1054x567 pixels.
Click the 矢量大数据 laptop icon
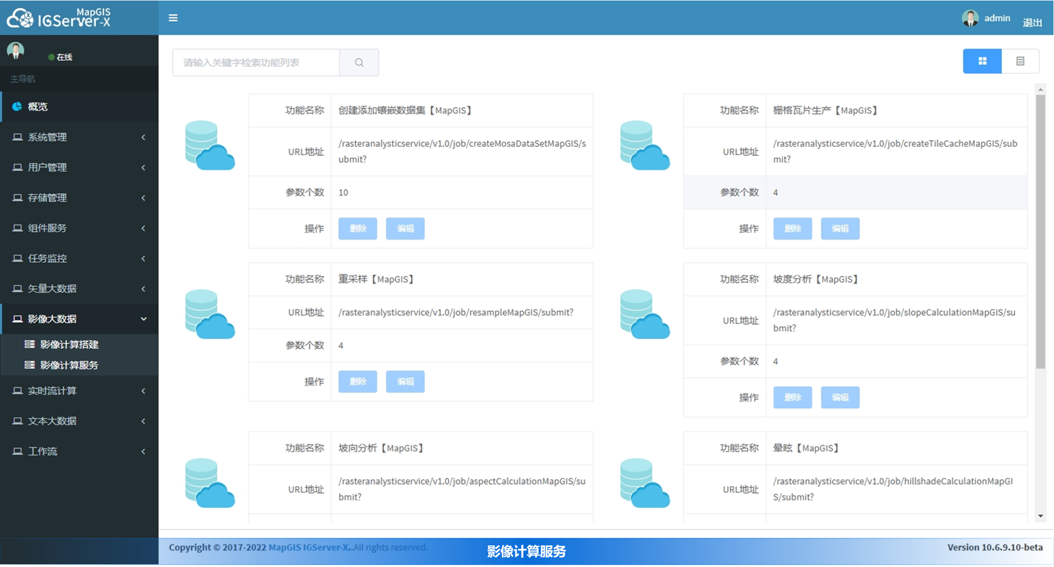18,288
